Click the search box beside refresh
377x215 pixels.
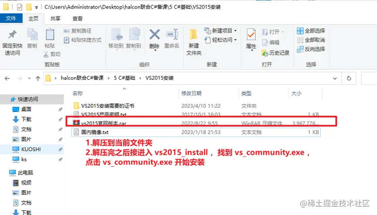[x=369, y=78]
